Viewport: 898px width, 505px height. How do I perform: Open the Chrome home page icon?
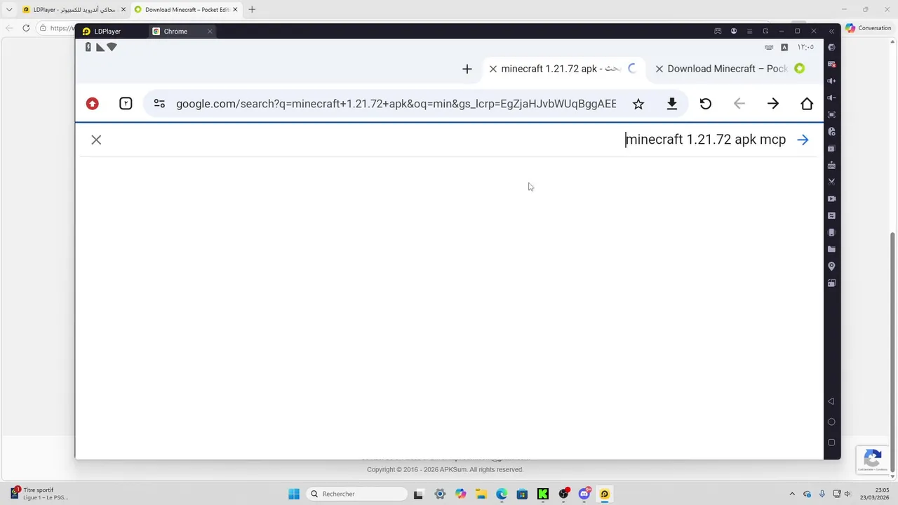pos(807,104)
